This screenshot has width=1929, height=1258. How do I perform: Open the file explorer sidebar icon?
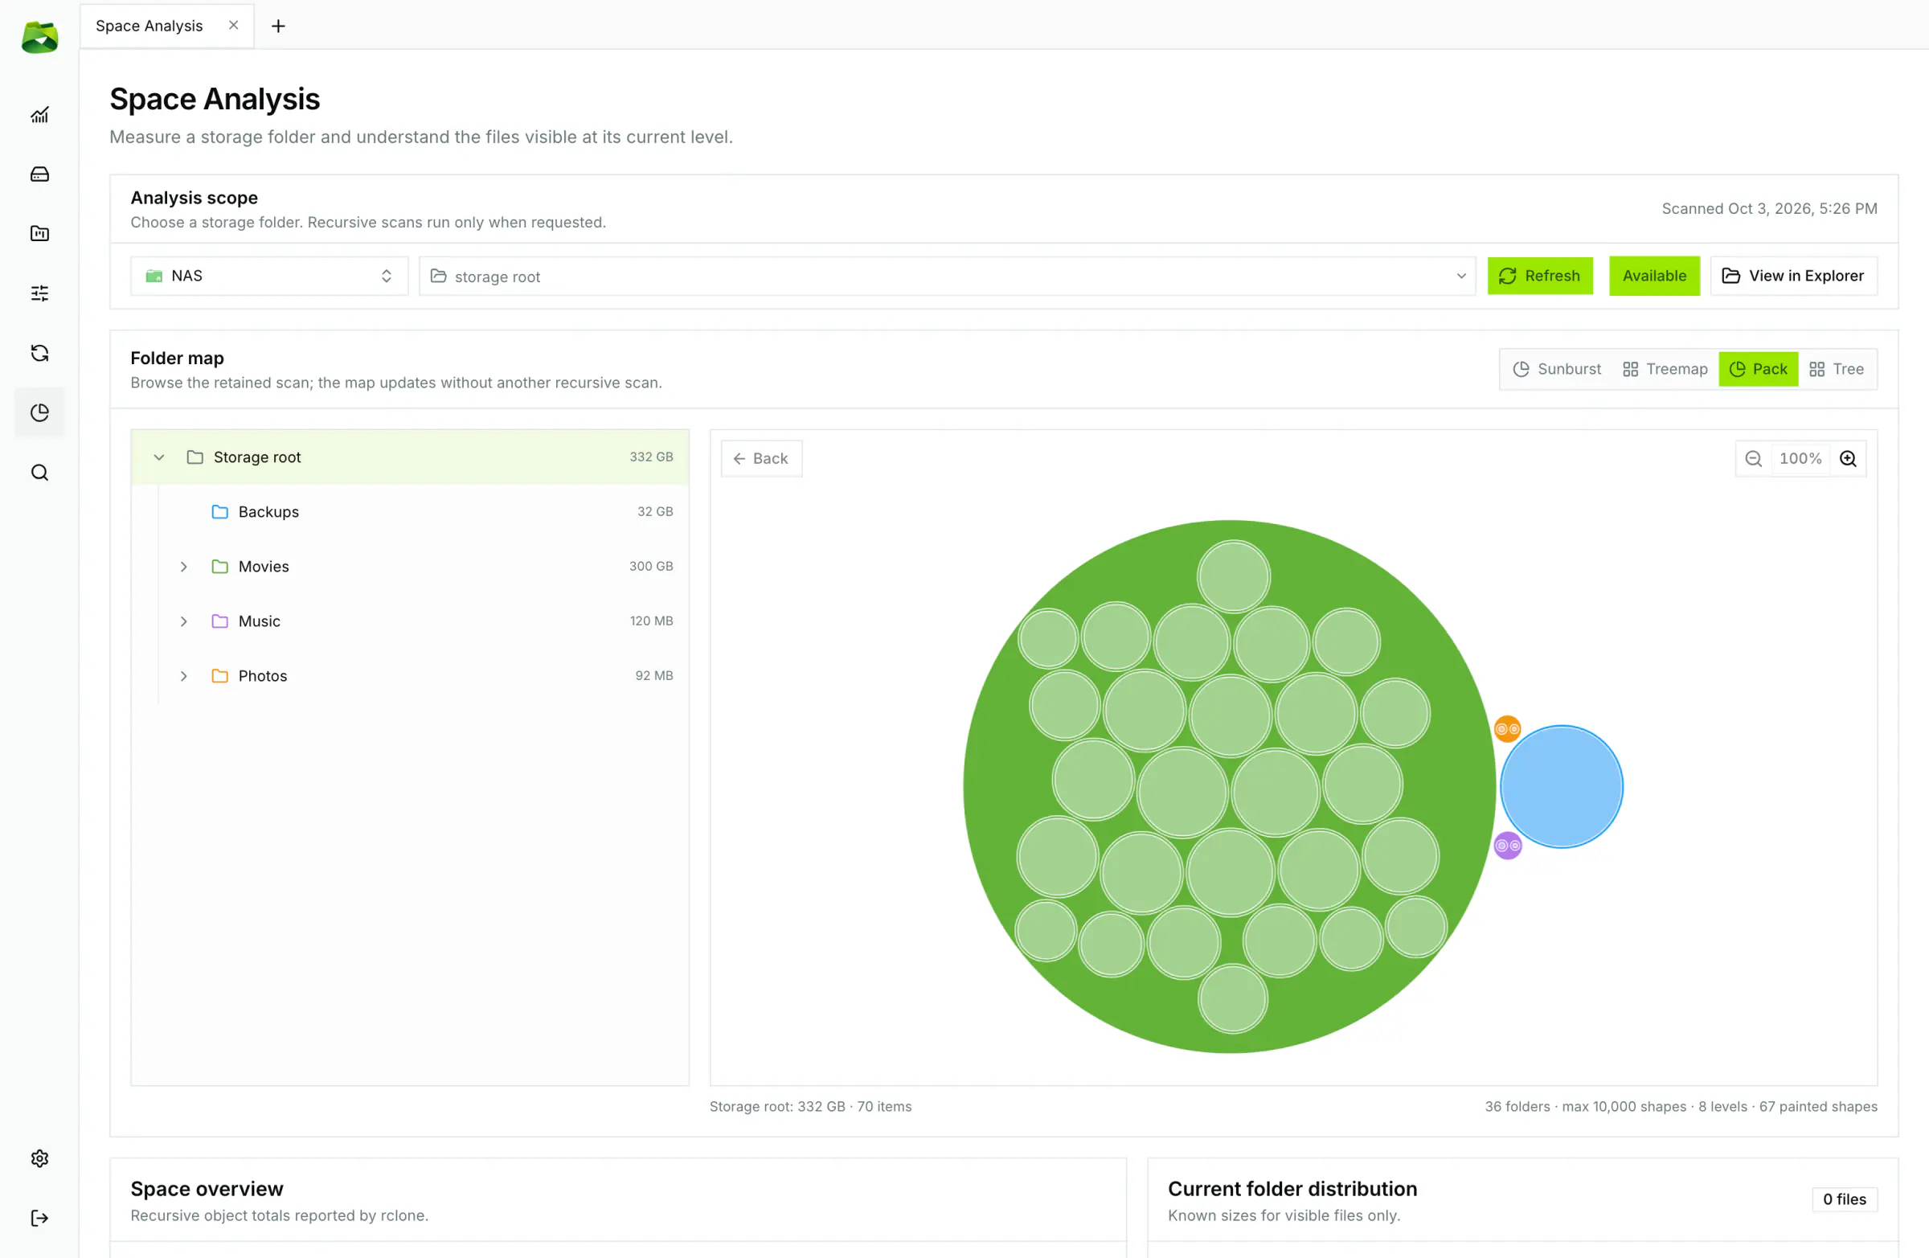39,233
